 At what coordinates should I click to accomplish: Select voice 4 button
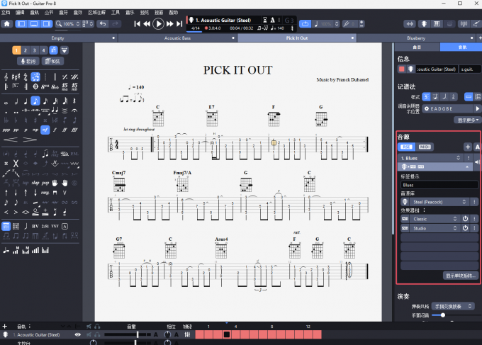pos(43,50)
